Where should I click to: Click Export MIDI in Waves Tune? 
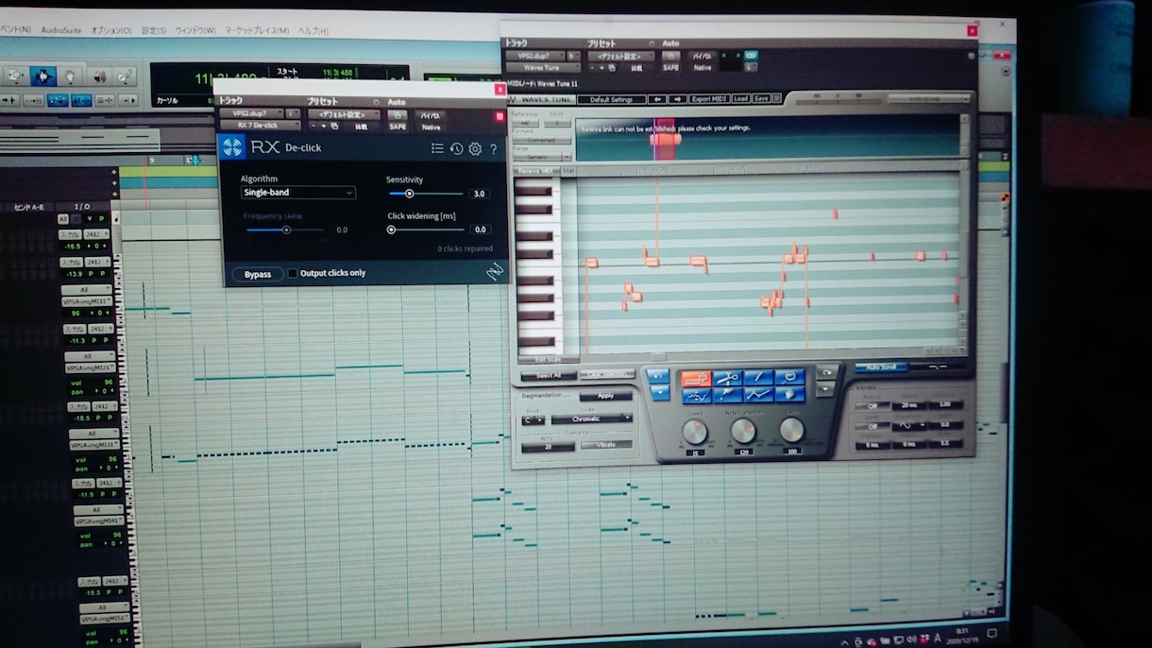tap(709, 99)
